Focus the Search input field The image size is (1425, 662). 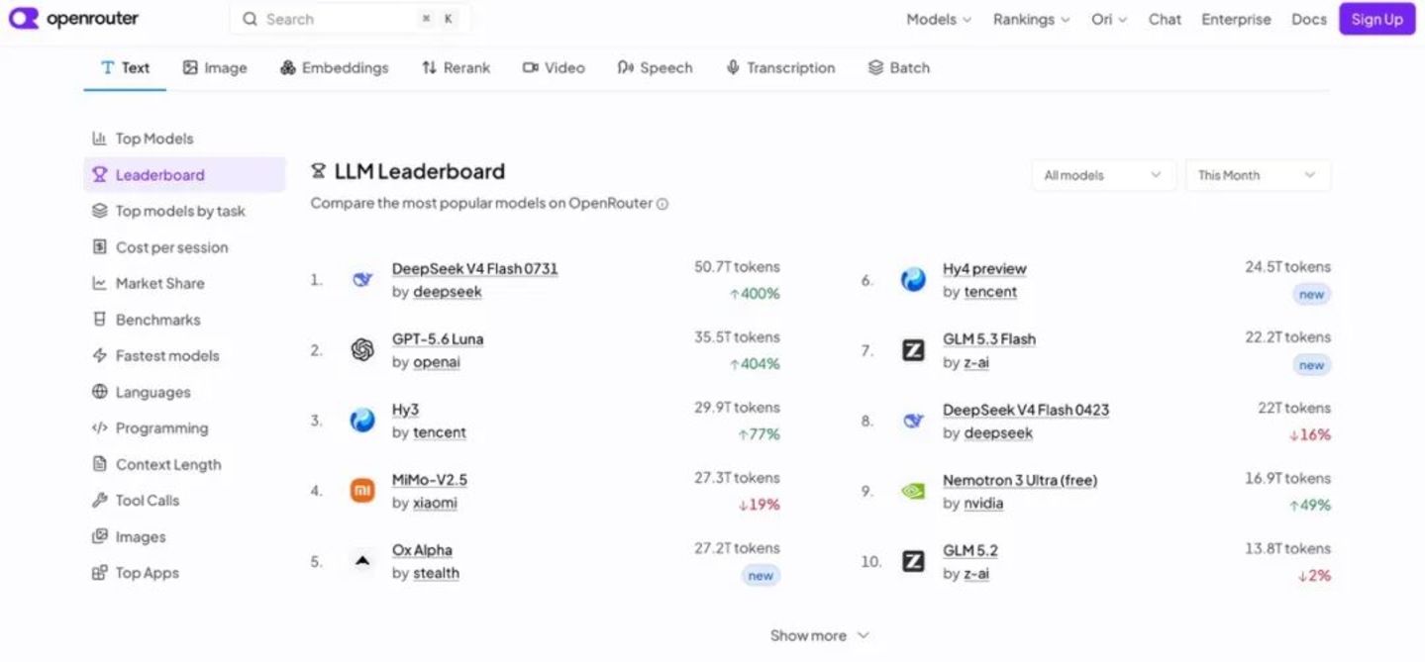[351, 19]
